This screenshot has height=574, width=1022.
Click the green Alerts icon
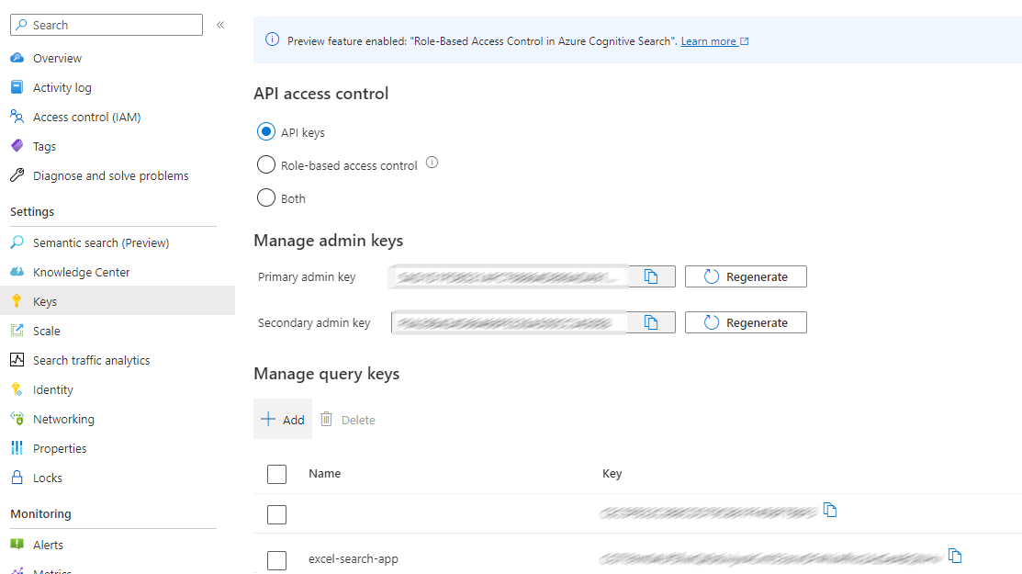17,544
